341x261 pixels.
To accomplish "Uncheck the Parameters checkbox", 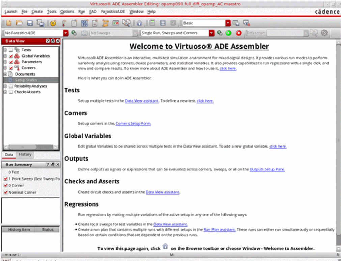I will click(x=11, y=62).
